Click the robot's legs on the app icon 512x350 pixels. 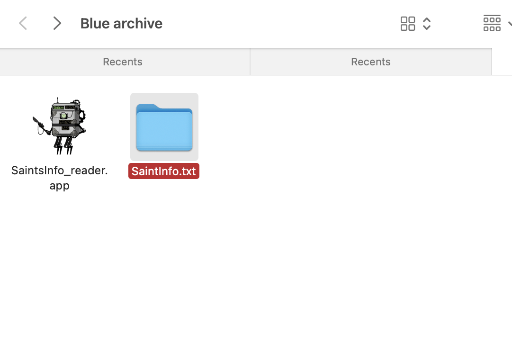tap(64, 145)
